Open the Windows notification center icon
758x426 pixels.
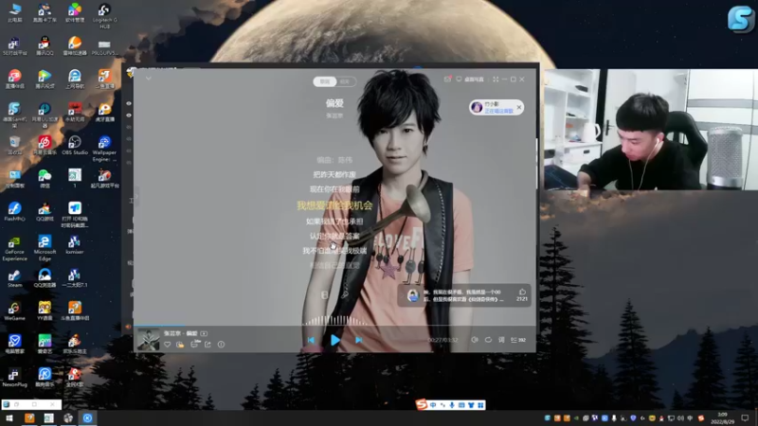point(745,418)
